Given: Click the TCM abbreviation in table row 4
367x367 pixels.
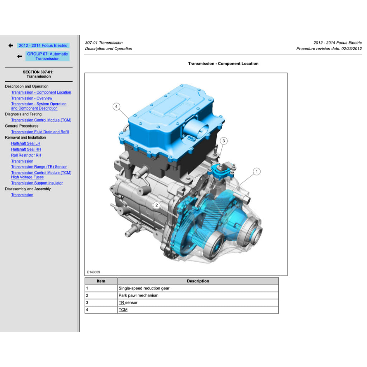Looking at the screenshot, I should (x=123, y=310).
